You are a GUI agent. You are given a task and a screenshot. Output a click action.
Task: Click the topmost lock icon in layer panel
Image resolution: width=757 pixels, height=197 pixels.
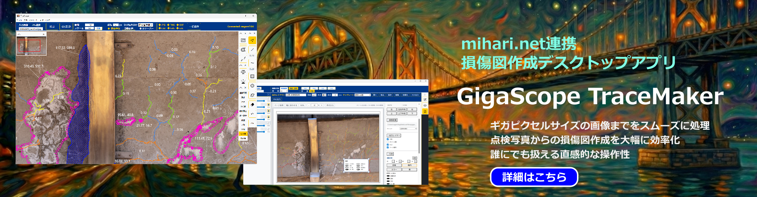(x=268, y=98)
